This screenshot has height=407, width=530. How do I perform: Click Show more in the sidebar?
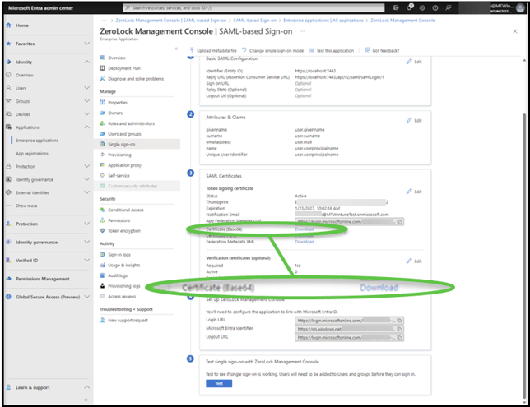(26, 206)
